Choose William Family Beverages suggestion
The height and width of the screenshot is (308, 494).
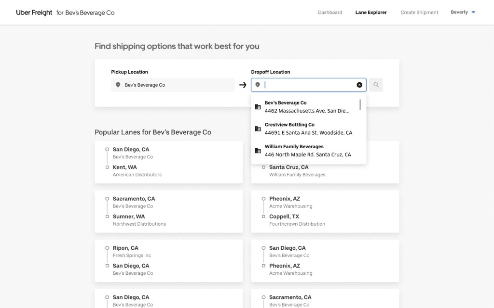(308, 151)
